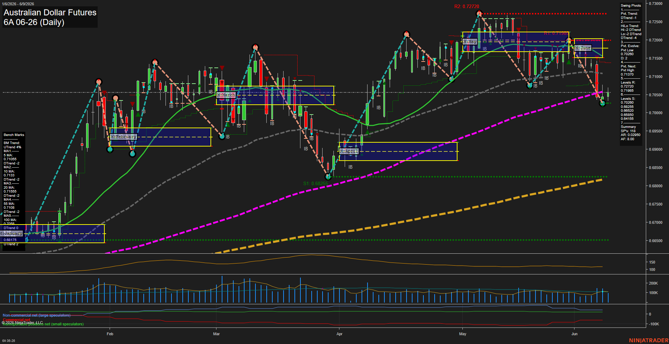Image resolution: width=669 pixels, height=344 pixels.
Task: Select the 'R2: 0.72720' resistance label
Action: [467, 6]
